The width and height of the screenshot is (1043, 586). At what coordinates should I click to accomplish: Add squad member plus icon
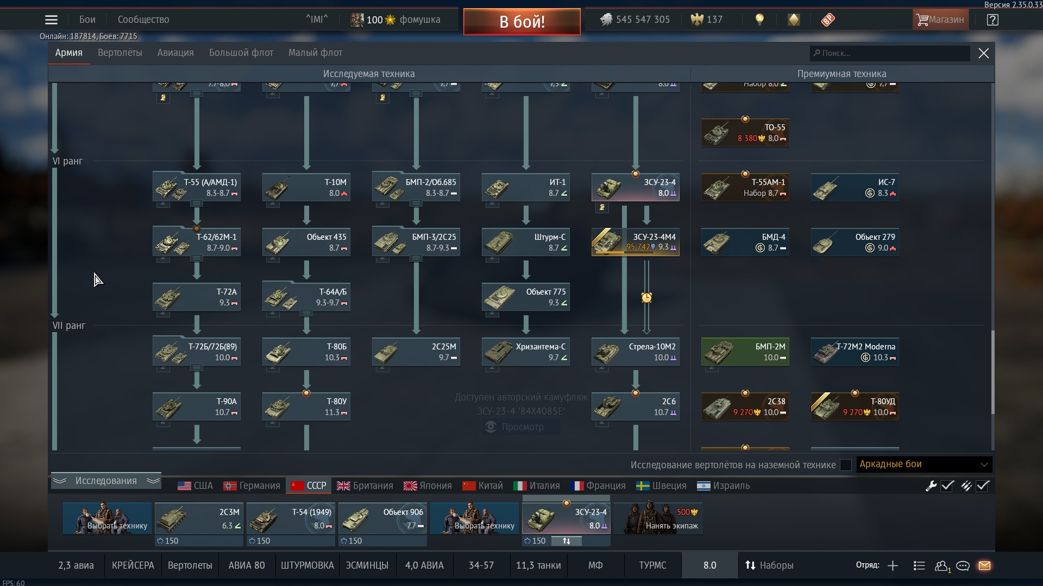(x=893, y=565)
